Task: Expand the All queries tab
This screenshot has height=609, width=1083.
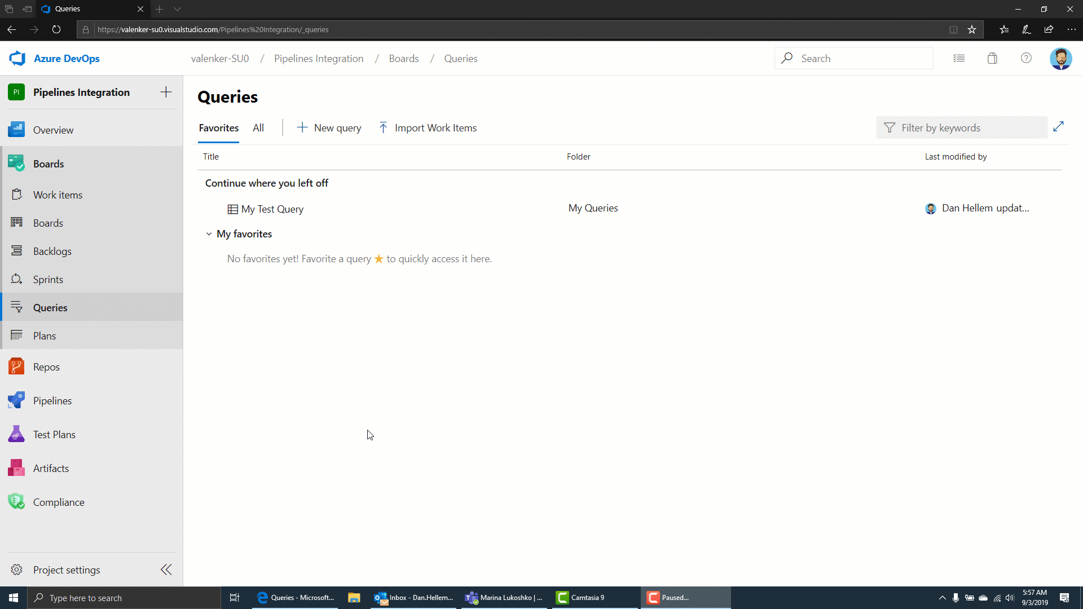Action: (x=258, y=127)
